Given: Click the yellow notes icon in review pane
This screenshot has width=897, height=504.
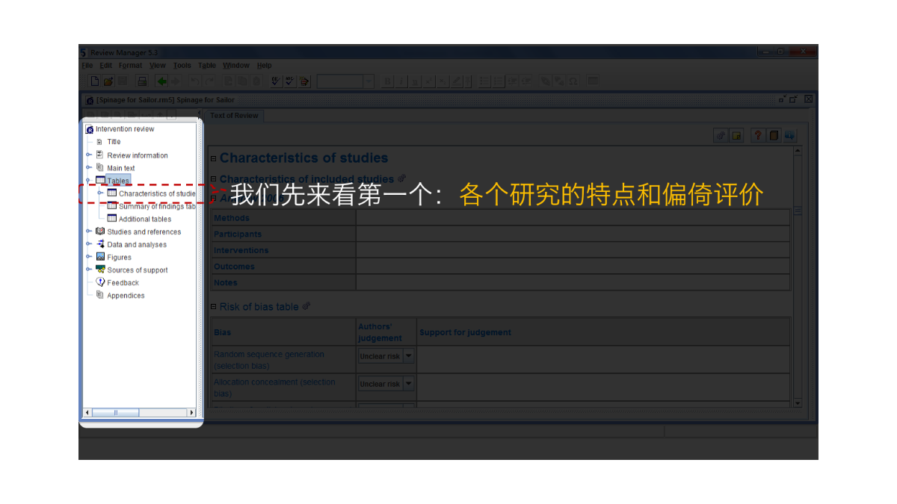Looking at the screenshot, I should (736, 135).
